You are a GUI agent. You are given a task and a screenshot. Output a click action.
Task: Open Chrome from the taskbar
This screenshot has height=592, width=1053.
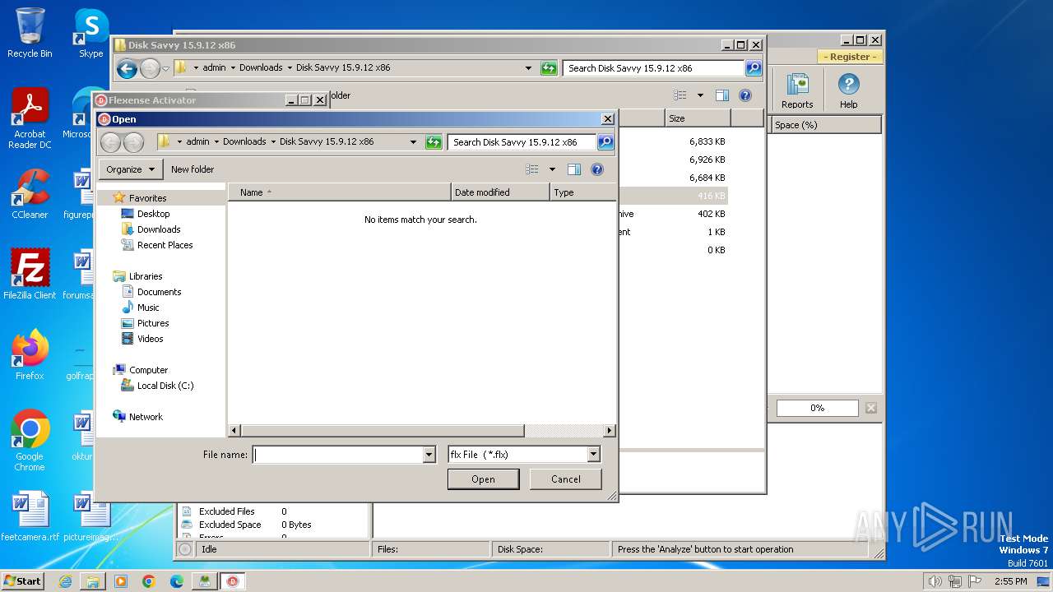point(148,581)
